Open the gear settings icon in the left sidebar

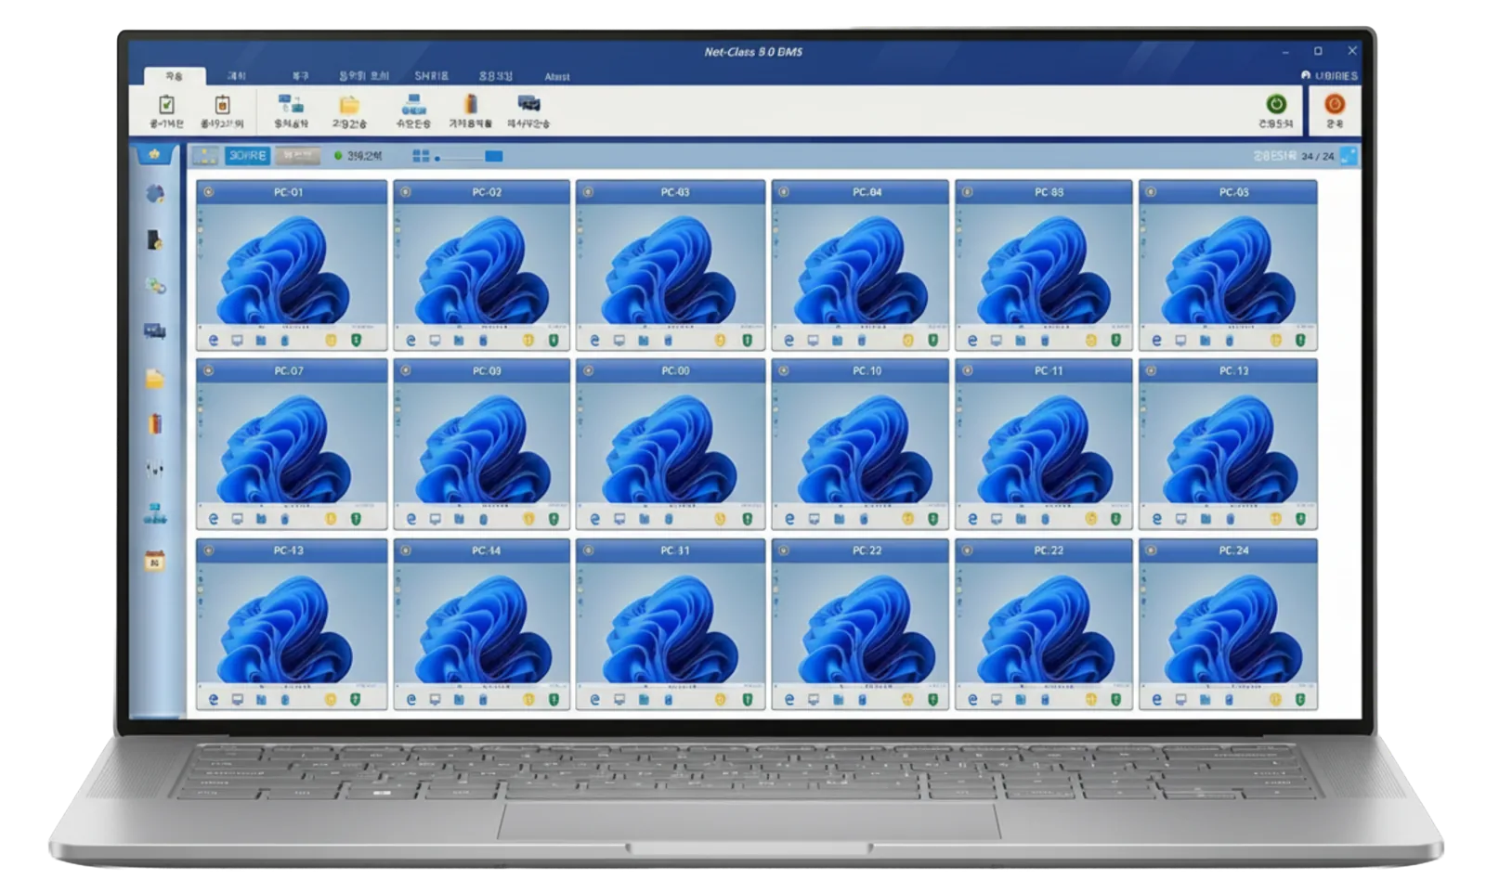(x=155, y=194)
